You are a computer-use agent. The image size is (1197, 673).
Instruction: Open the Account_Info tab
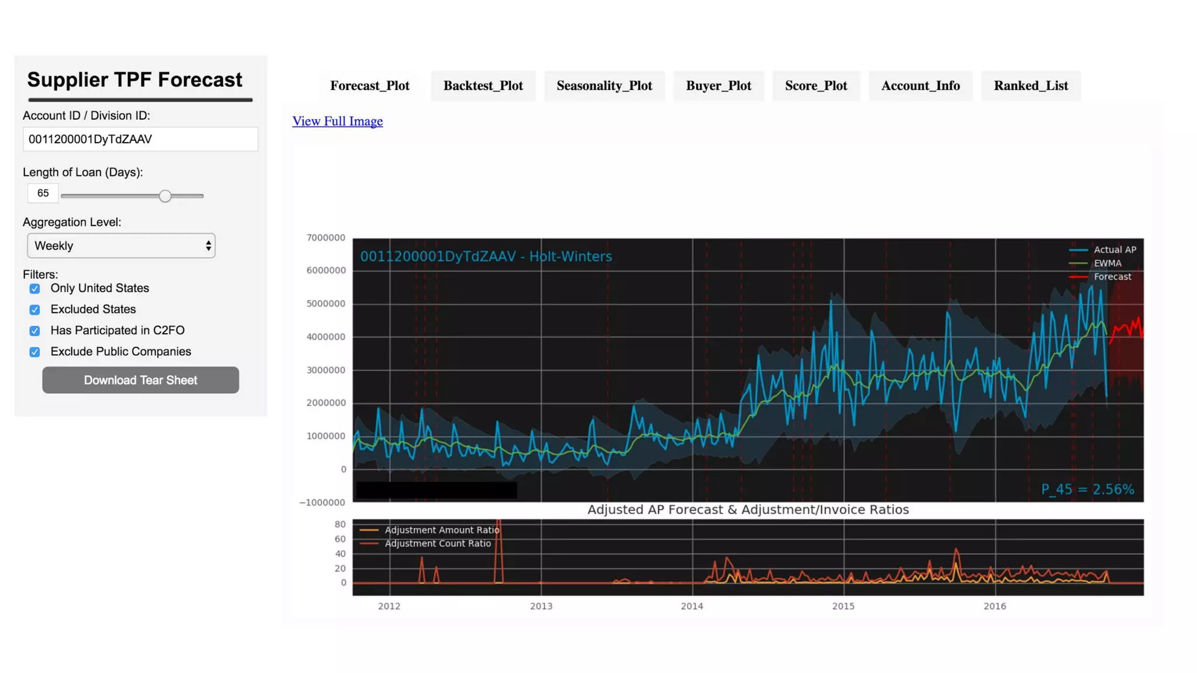tap(920, 86)
